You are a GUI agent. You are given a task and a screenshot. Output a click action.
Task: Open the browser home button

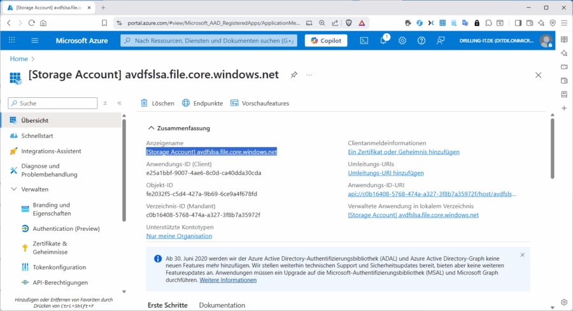tap(43, 23)
